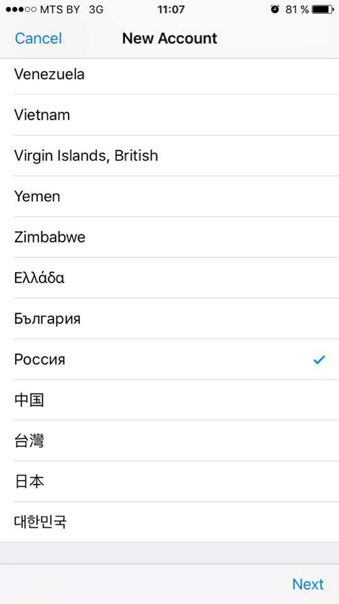Image resolution: width=339 pixels, height=604 pixels.
Task: Select 대한민국 from the list
Action: (x=170, y=522)
